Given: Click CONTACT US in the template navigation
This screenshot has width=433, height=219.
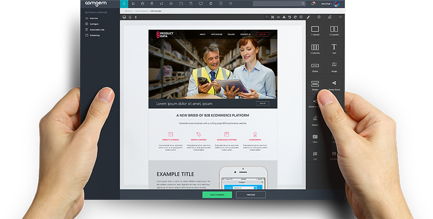Looking at the screenshot, I should [245, 34].
